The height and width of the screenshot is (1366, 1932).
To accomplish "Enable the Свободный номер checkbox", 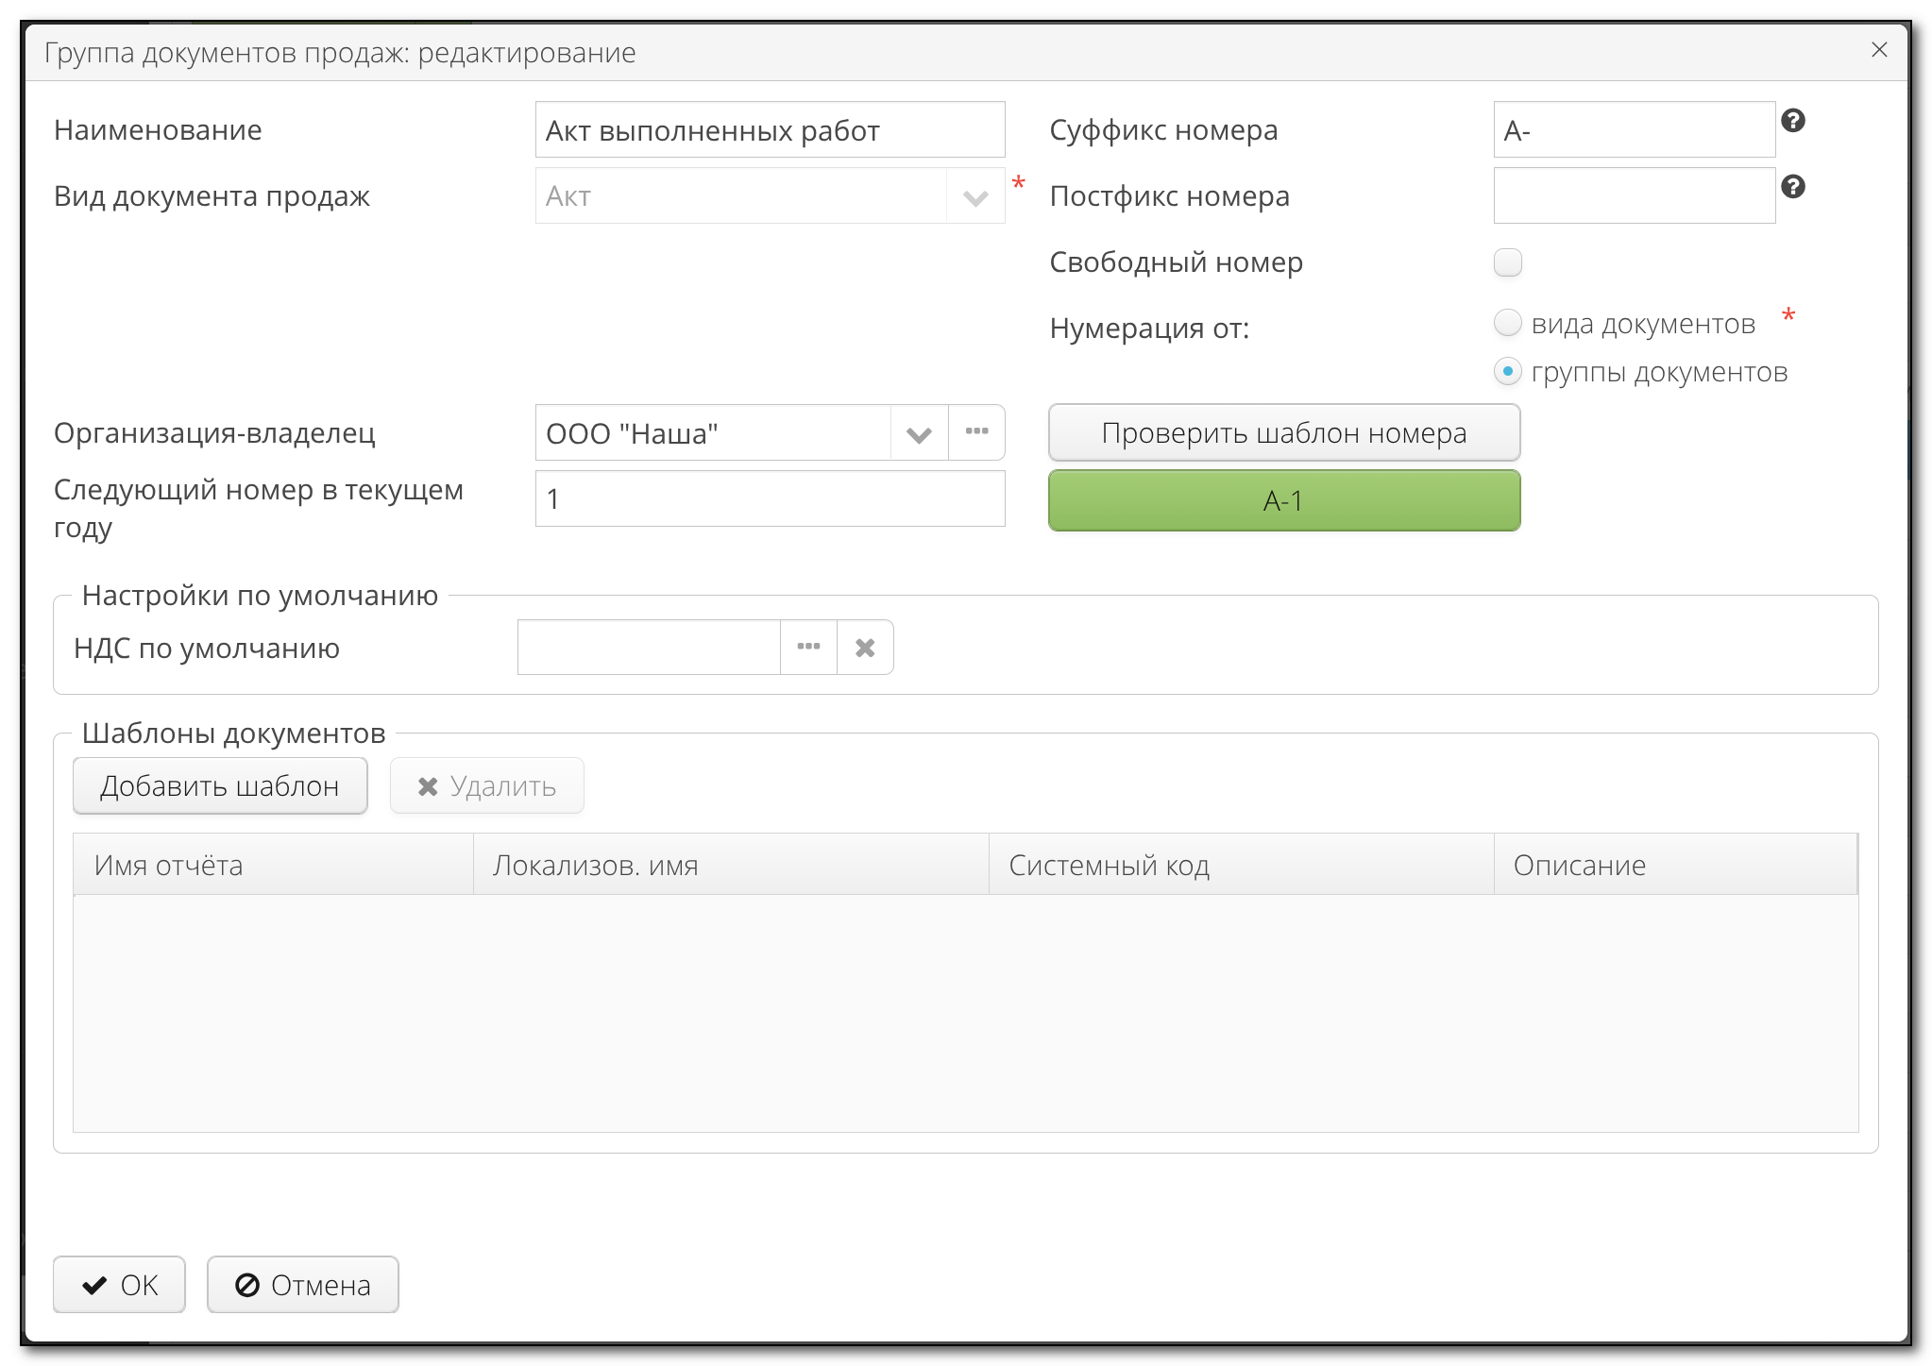I will tap(1508, 262).
